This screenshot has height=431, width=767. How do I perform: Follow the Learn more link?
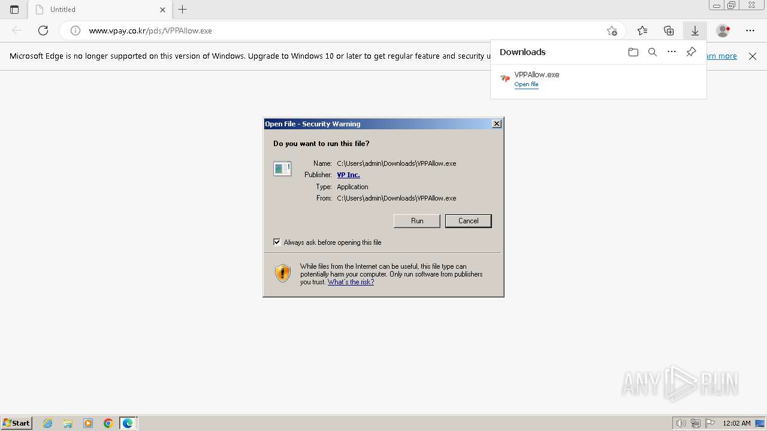click(x=721, y=56)
